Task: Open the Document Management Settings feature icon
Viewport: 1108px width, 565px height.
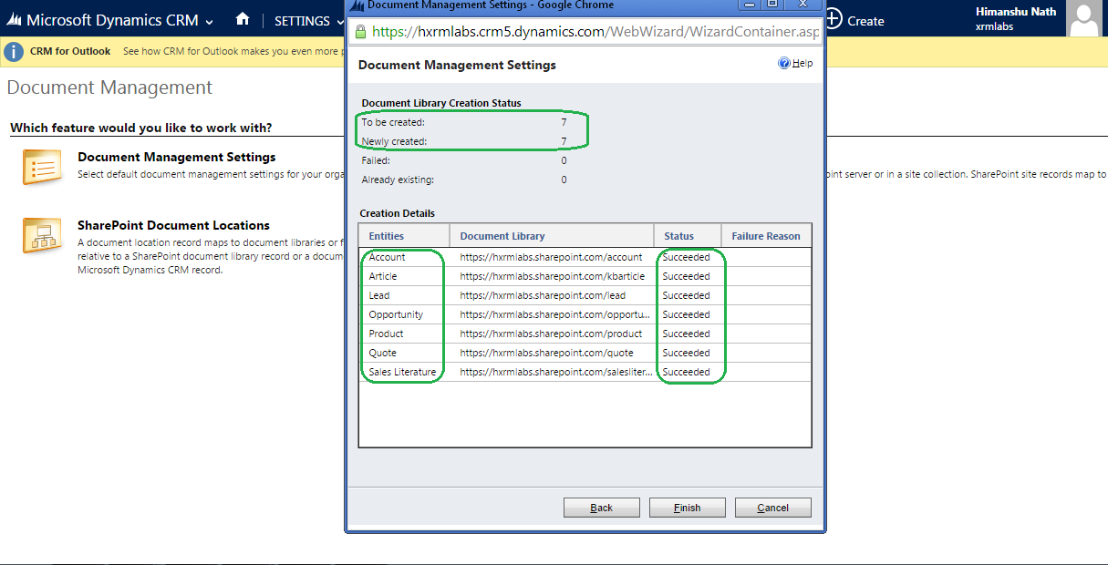Action: pos(42,168)
